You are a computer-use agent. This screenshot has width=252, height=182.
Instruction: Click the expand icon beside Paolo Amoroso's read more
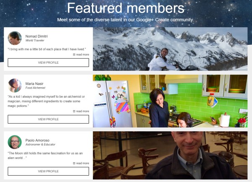coord(74,163)
